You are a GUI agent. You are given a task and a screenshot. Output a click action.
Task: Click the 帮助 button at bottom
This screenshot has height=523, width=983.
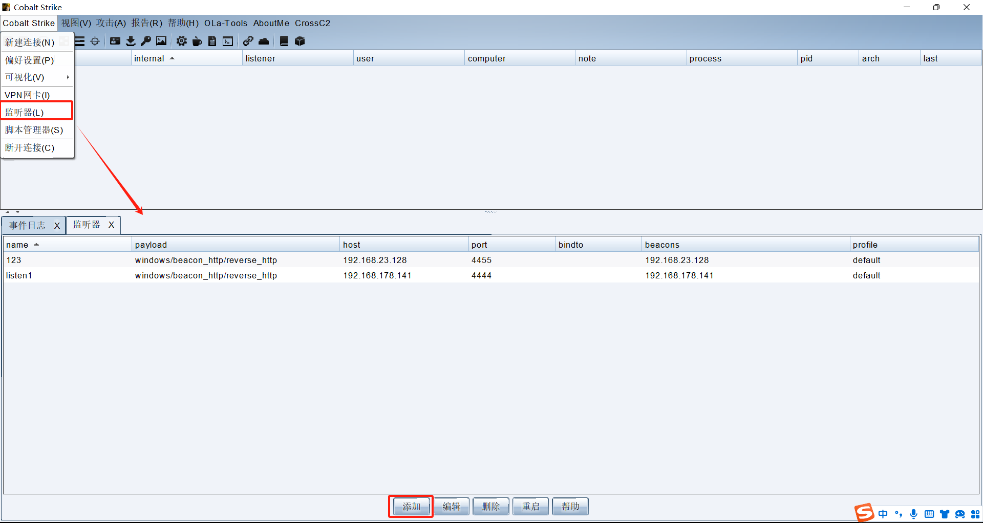coord(570,507)
